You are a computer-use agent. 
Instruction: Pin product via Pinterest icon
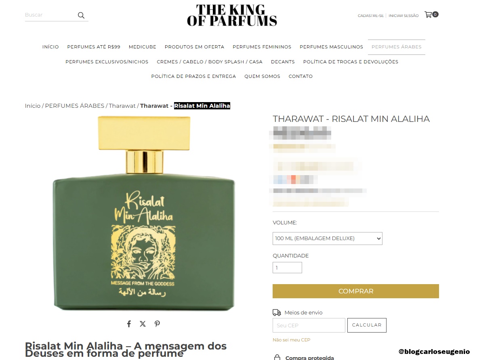tap(157, 324)
